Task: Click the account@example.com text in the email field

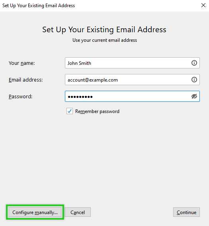Action: pos(93,80)
